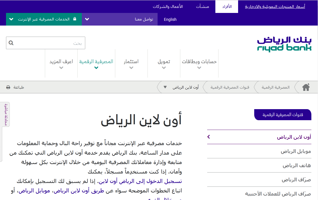Open the اعرف المزيد menu

point(61,63)
